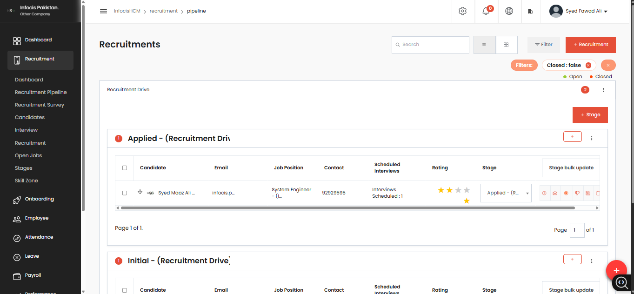Image resolution: width=634 pixels, height=294 pixels.
Task: Select Open Jobs from the sidebar
Action: point(29,155)
